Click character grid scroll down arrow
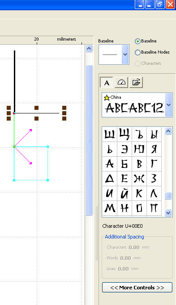Image resolution: width=176 pixels, height=305 pixels. click(168, 213)
